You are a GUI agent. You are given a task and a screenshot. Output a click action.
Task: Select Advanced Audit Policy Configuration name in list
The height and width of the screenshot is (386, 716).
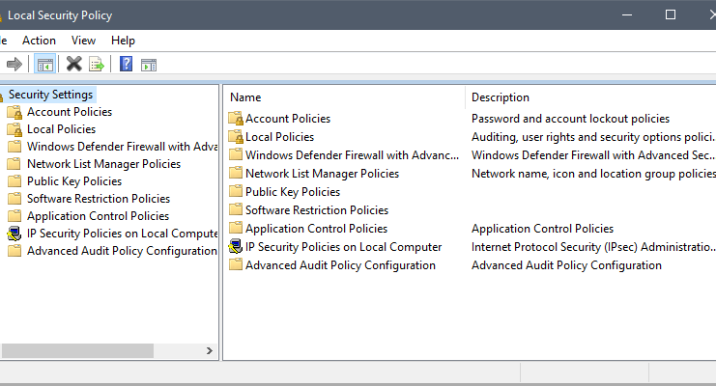point(340,265)
